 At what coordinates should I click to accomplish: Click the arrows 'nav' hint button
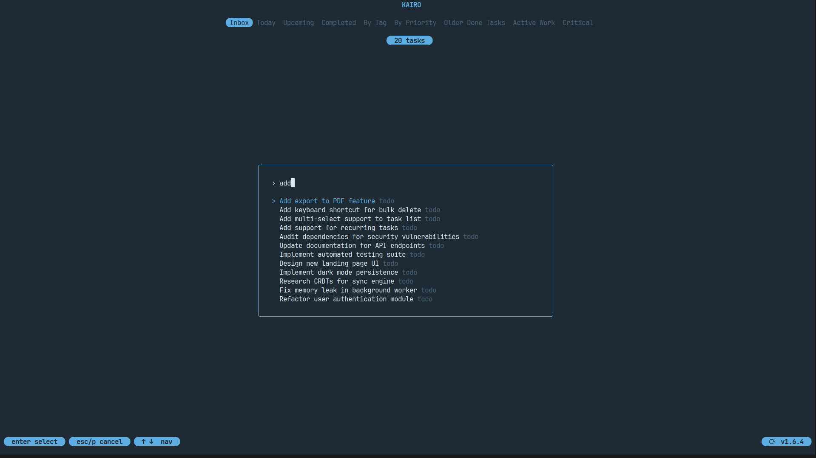click(x=157, y=442)
